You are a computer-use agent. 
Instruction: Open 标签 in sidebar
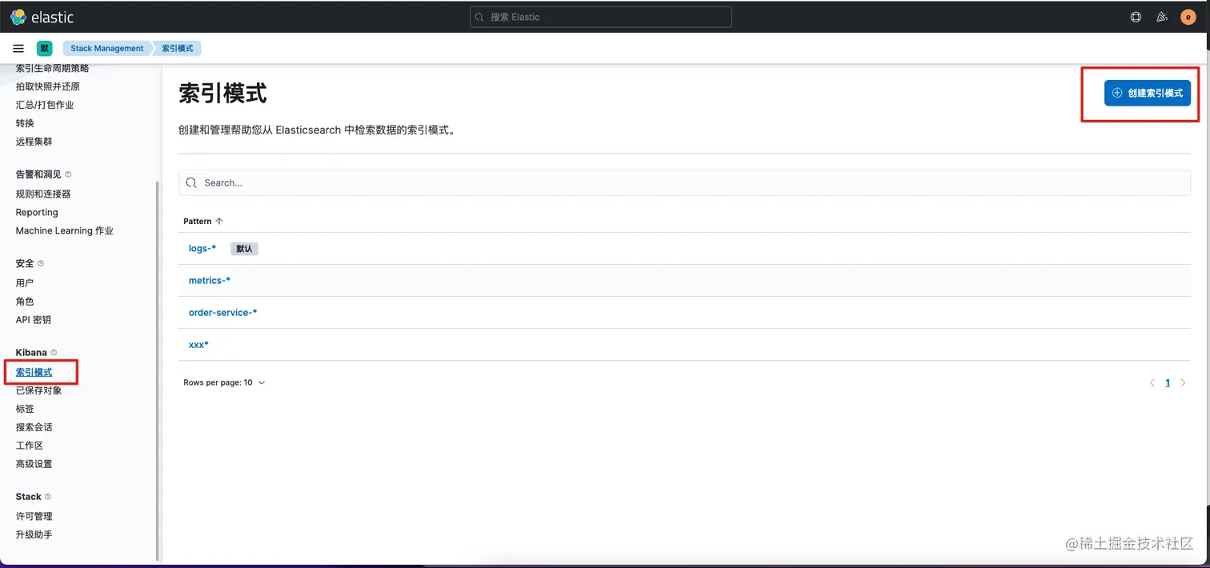(25, 410)
